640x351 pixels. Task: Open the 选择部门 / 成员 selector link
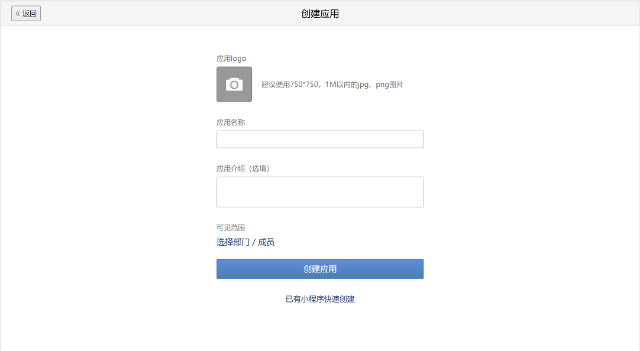click(x=245, y=242)
